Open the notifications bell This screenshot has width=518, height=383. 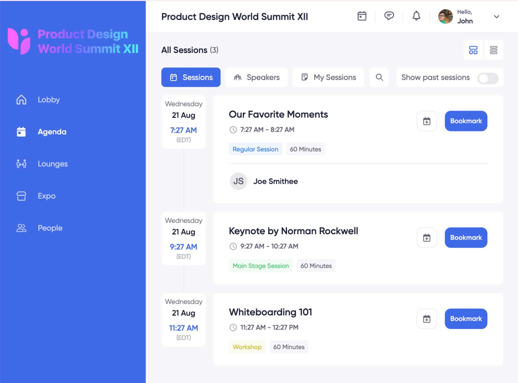[x=416, y=16]
